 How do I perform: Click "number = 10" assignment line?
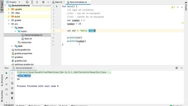click(74, 24)
